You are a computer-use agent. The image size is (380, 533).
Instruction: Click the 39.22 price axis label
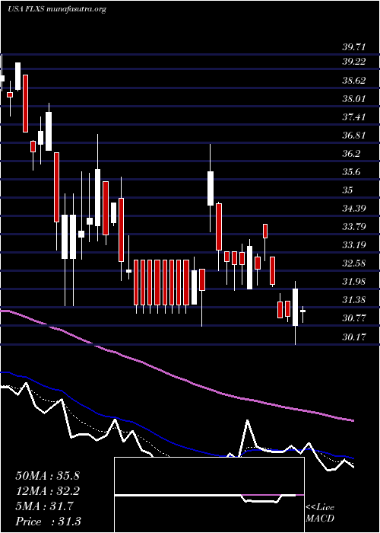[x=353, y=62]
